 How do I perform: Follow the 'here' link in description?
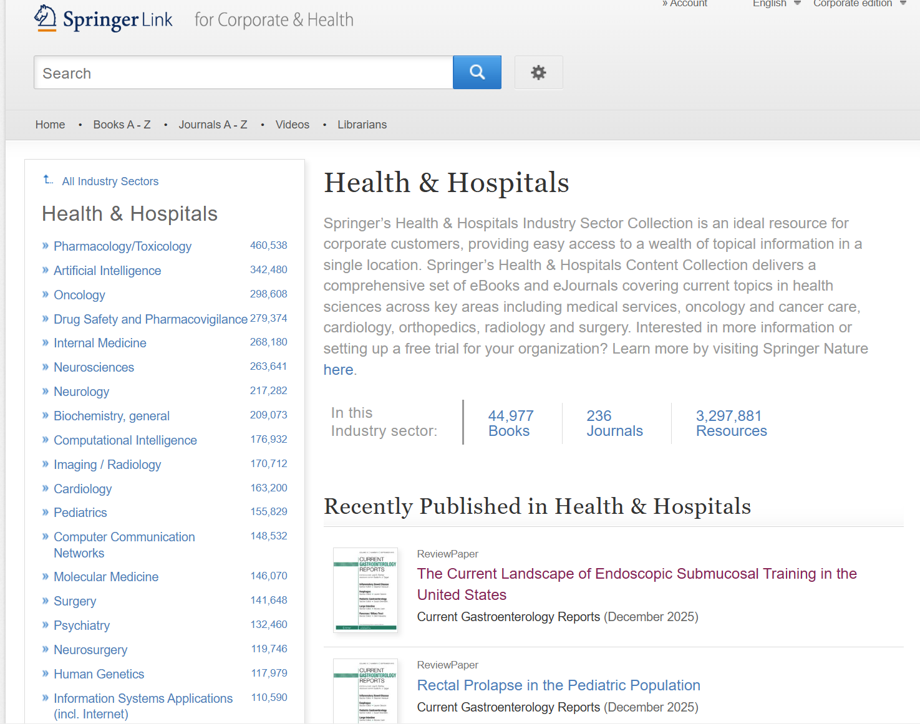point(338,370)
